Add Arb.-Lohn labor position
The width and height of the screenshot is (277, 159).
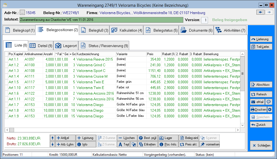[65, 144]
